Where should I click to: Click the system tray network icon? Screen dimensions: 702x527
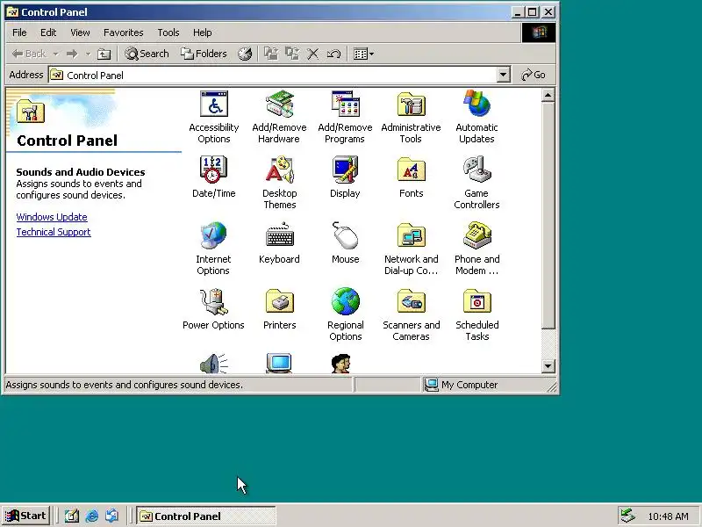[627, 516]
